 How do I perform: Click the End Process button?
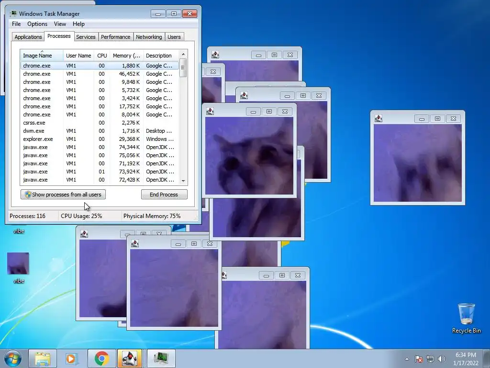(164, 195)
